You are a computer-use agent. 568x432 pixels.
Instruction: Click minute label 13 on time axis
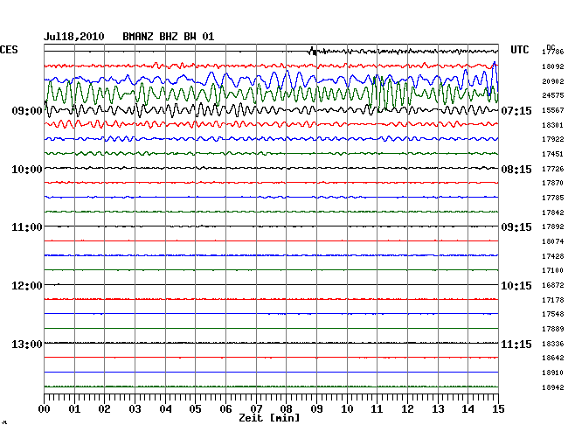click(438, 409)
